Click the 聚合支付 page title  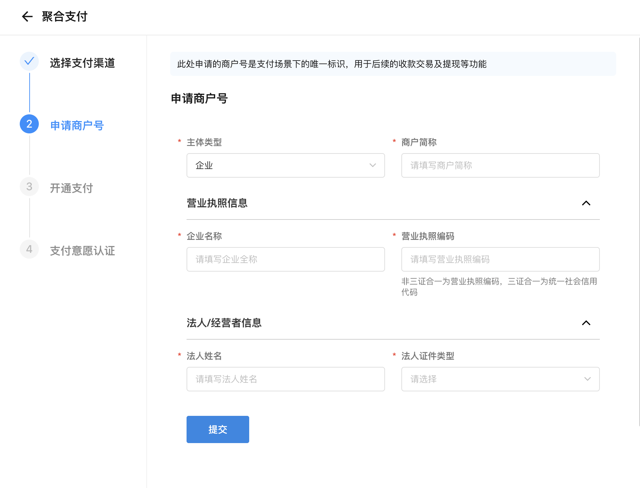click(x=65, y=16)
